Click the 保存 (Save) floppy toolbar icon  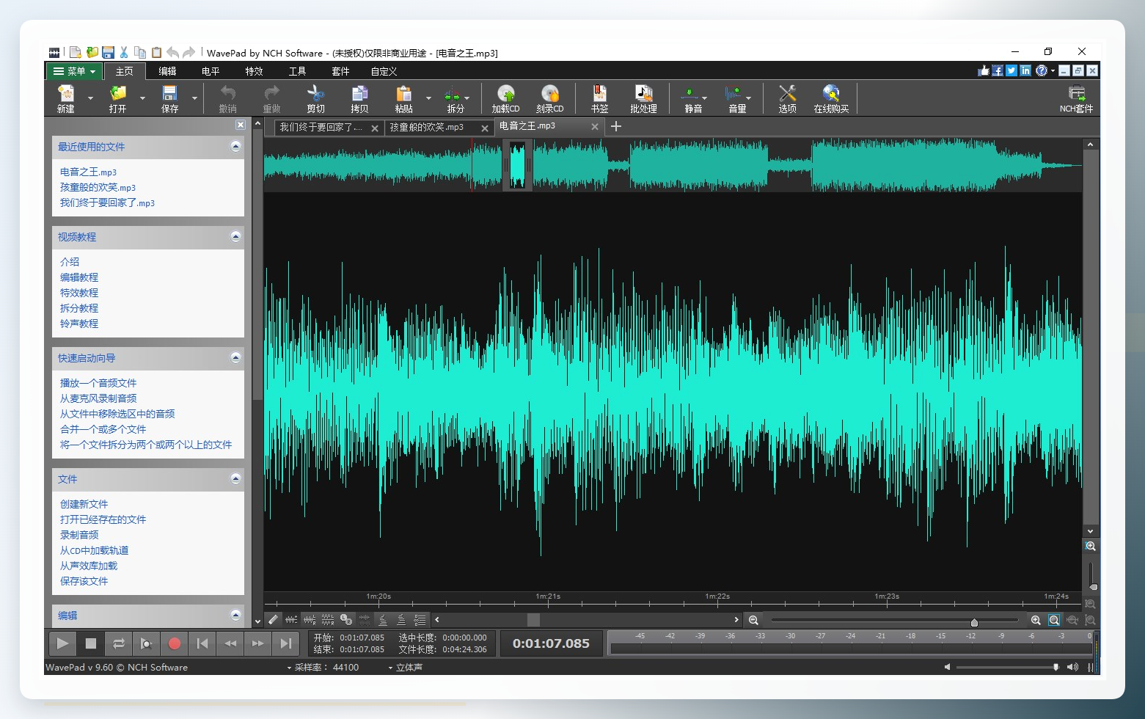(169, 93)
